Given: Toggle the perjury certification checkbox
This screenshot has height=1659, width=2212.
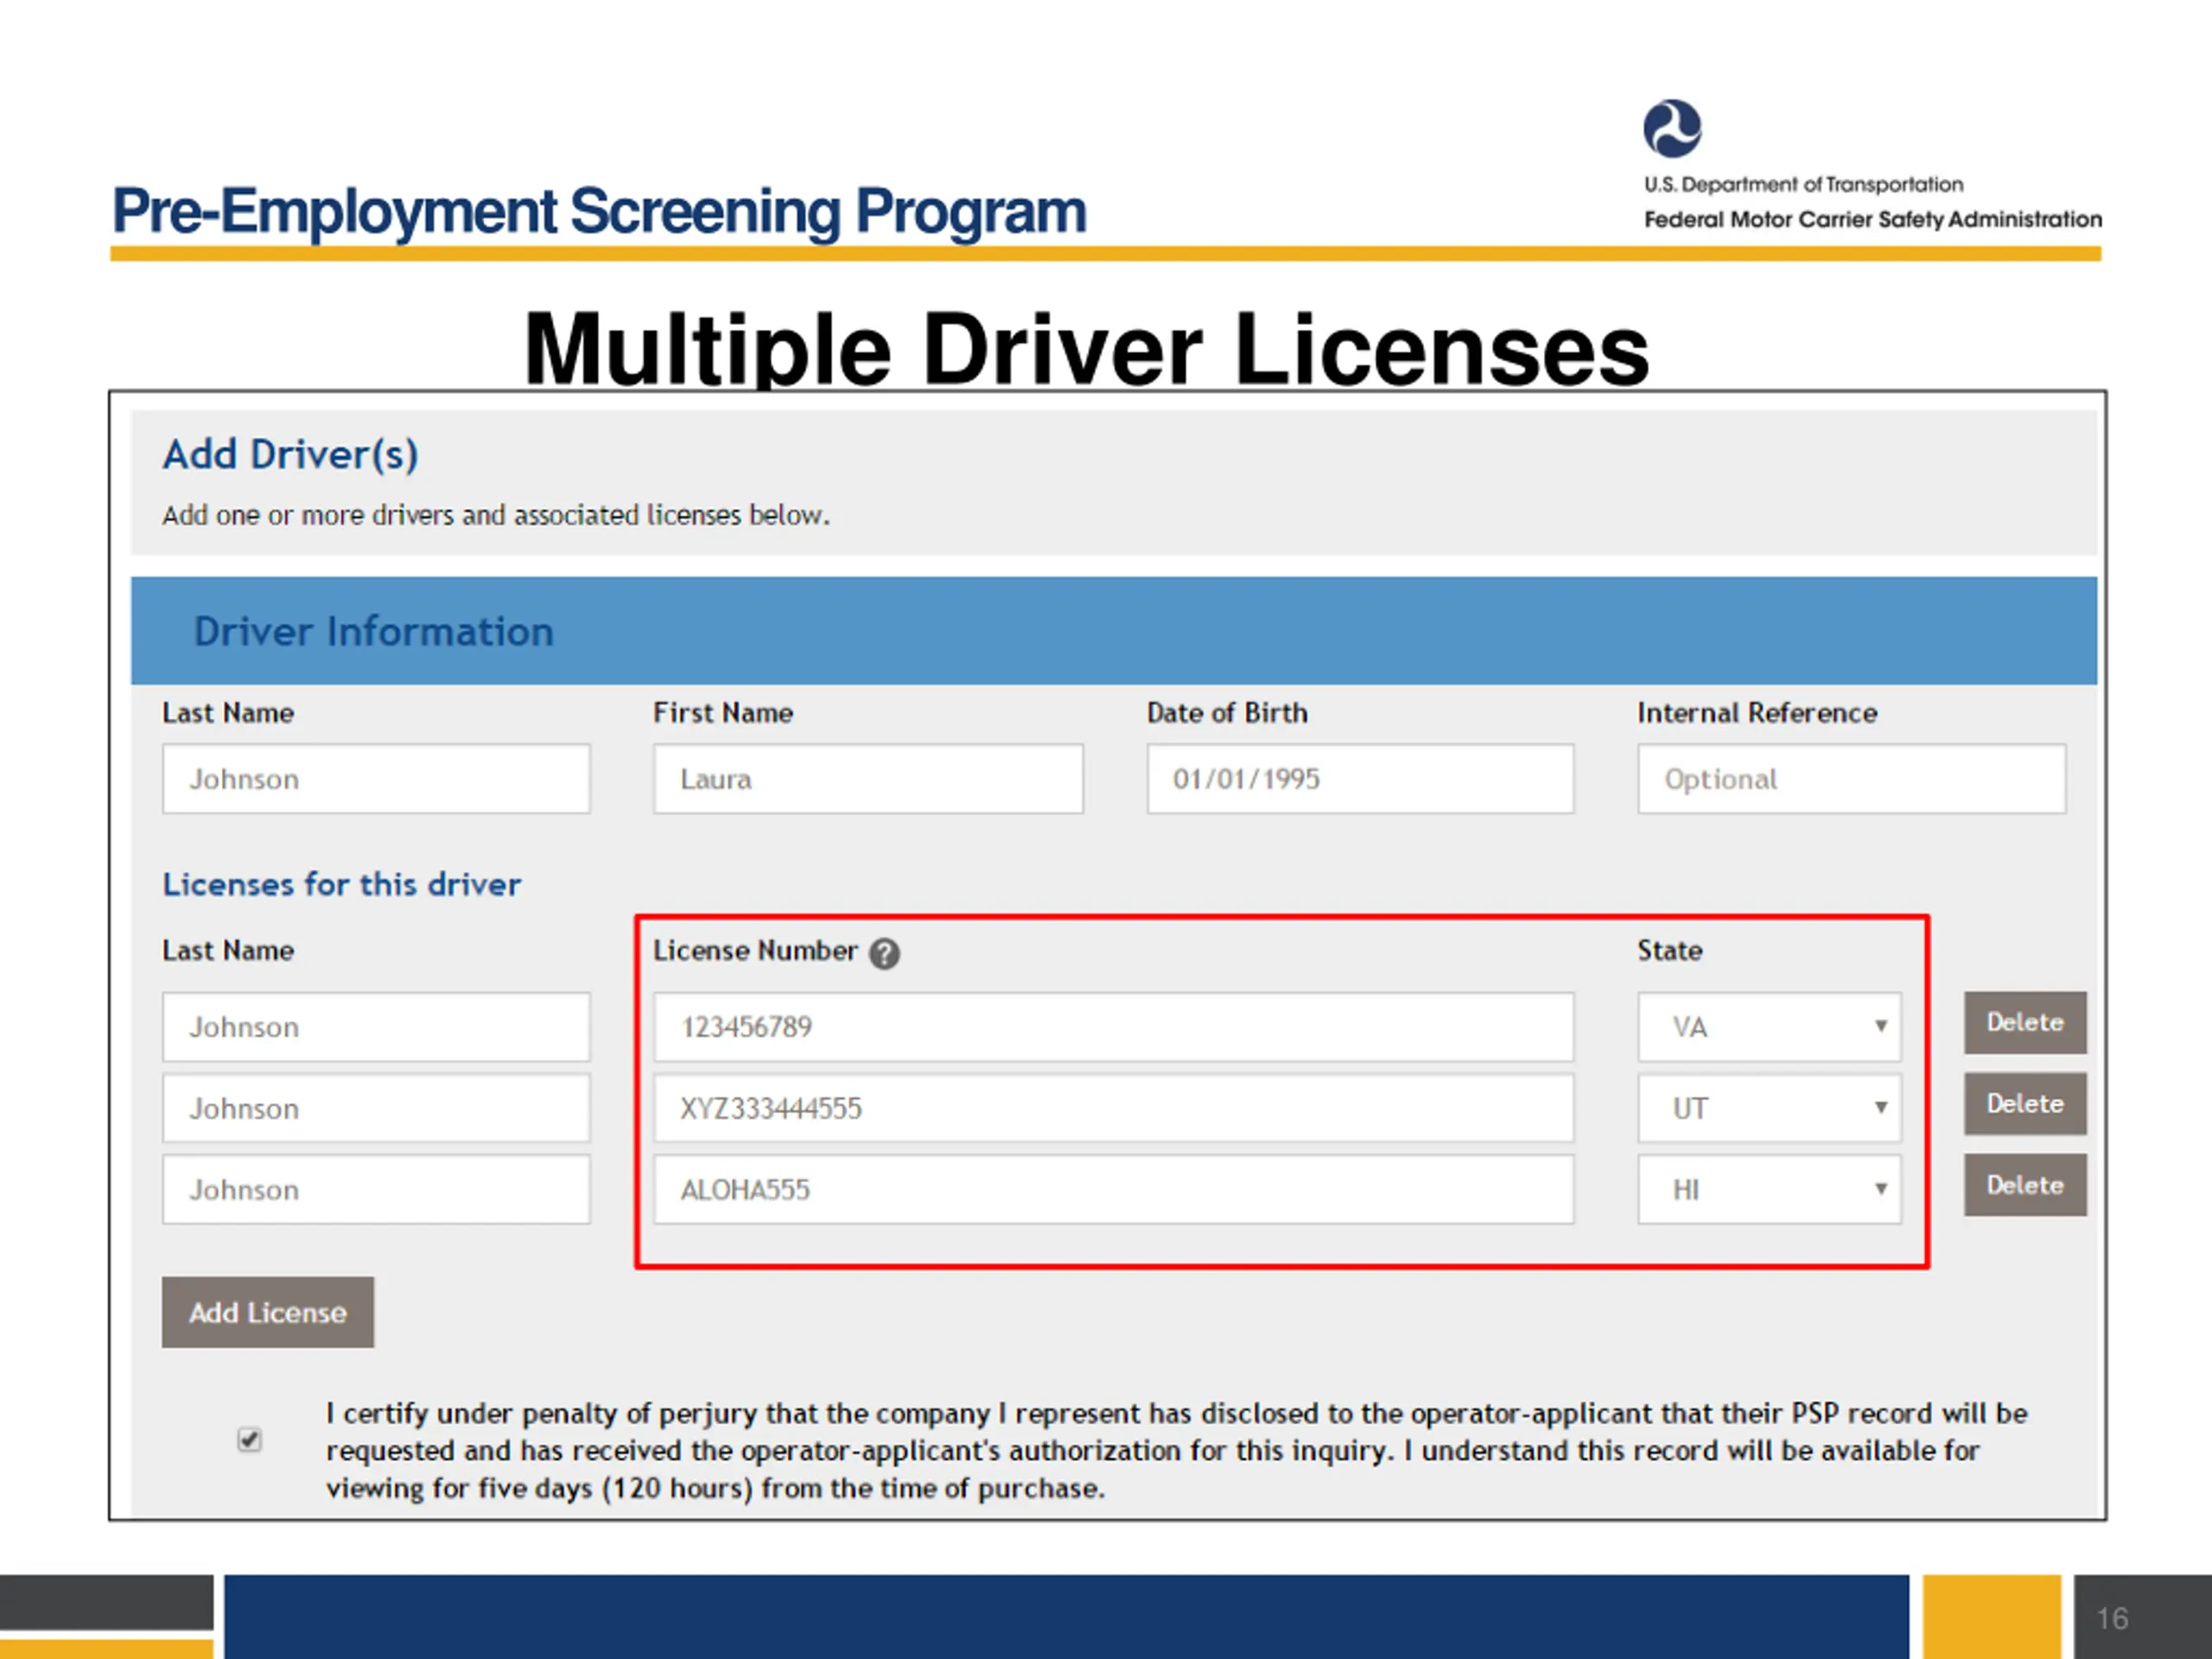Looking at the screenshot, I should pos(249,1439).
